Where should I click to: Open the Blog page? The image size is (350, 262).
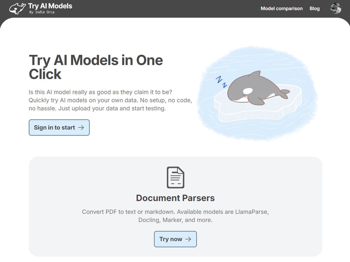coord(314,8)
